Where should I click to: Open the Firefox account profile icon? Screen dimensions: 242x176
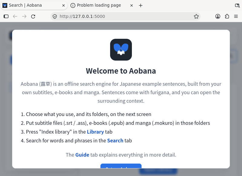pos(218,16)
